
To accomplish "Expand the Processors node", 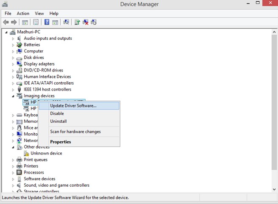I will pos(13,173).
